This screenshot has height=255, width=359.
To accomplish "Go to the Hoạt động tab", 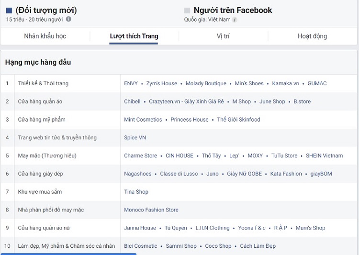I will point(312,36).
